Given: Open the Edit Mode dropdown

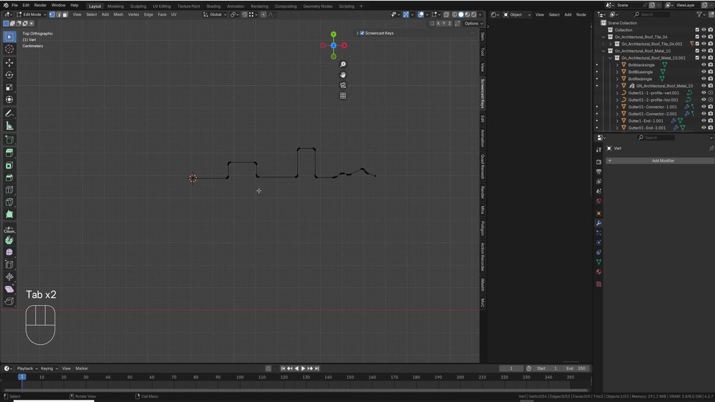Looking at the screenshot, I should pos(31,15).
